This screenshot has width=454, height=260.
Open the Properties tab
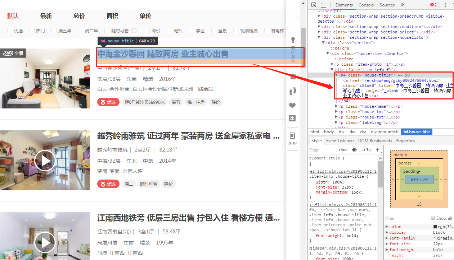[x=405, y=141]
